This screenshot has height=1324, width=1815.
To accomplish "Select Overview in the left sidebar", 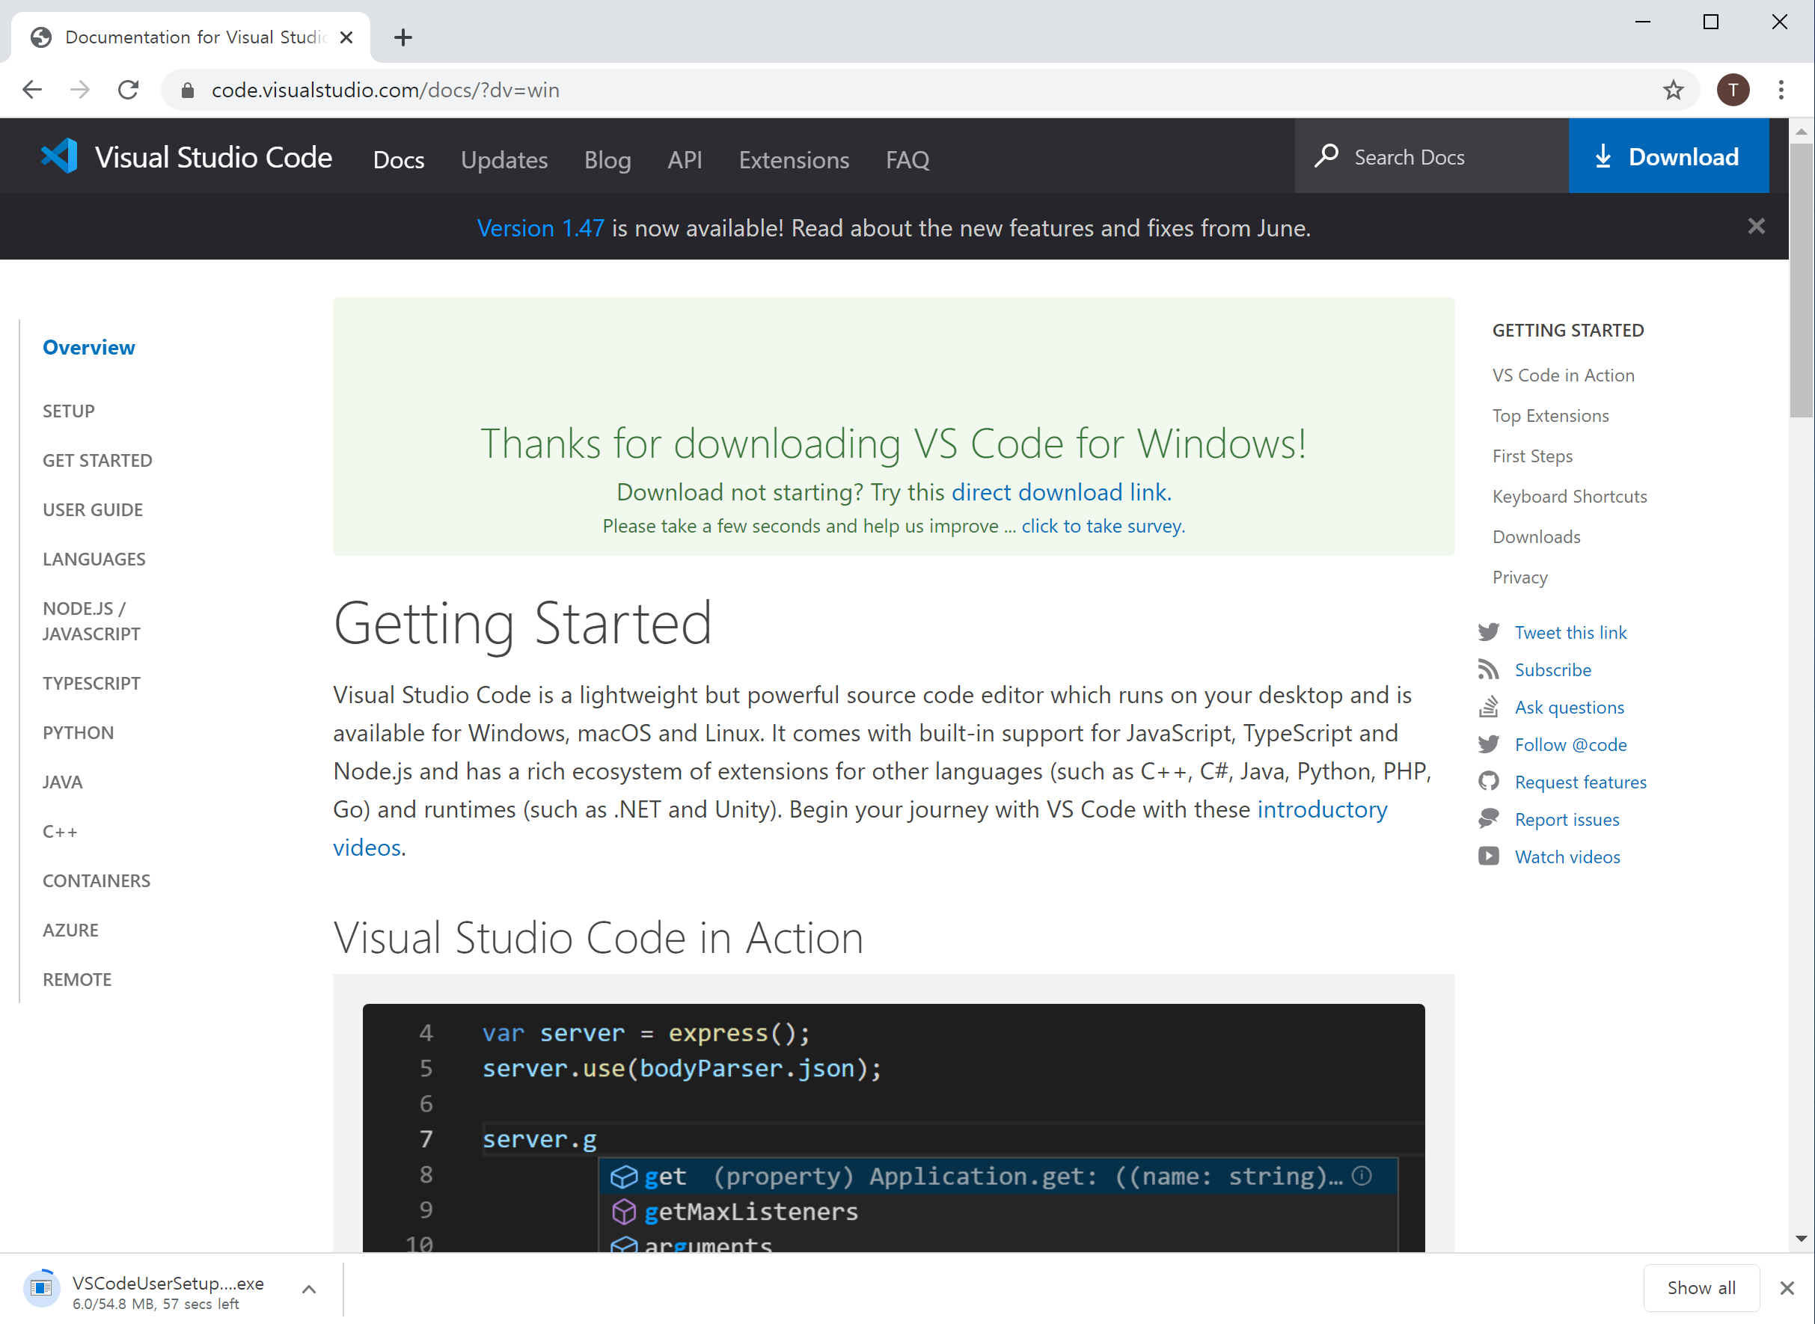I will point(89,347).
